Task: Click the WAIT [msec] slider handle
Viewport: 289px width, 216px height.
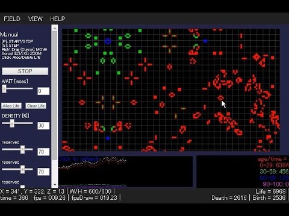Action: 4,89
